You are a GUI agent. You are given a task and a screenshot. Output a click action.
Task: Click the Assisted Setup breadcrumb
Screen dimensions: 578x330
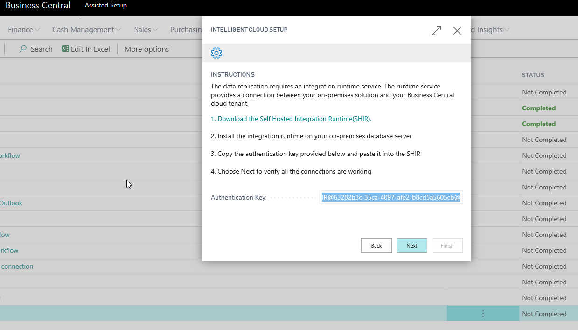click(106, 6)
